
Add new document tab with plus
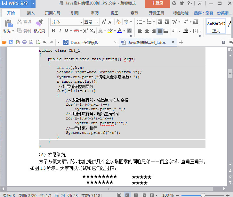coord(181,42)
